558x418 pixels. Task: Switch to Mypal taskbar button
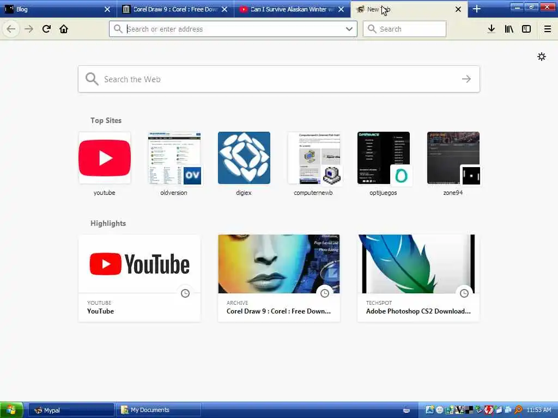pos(71,410)
